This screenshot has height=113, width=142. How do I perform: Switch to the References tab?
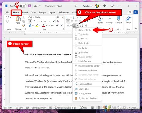click(64, 13)
